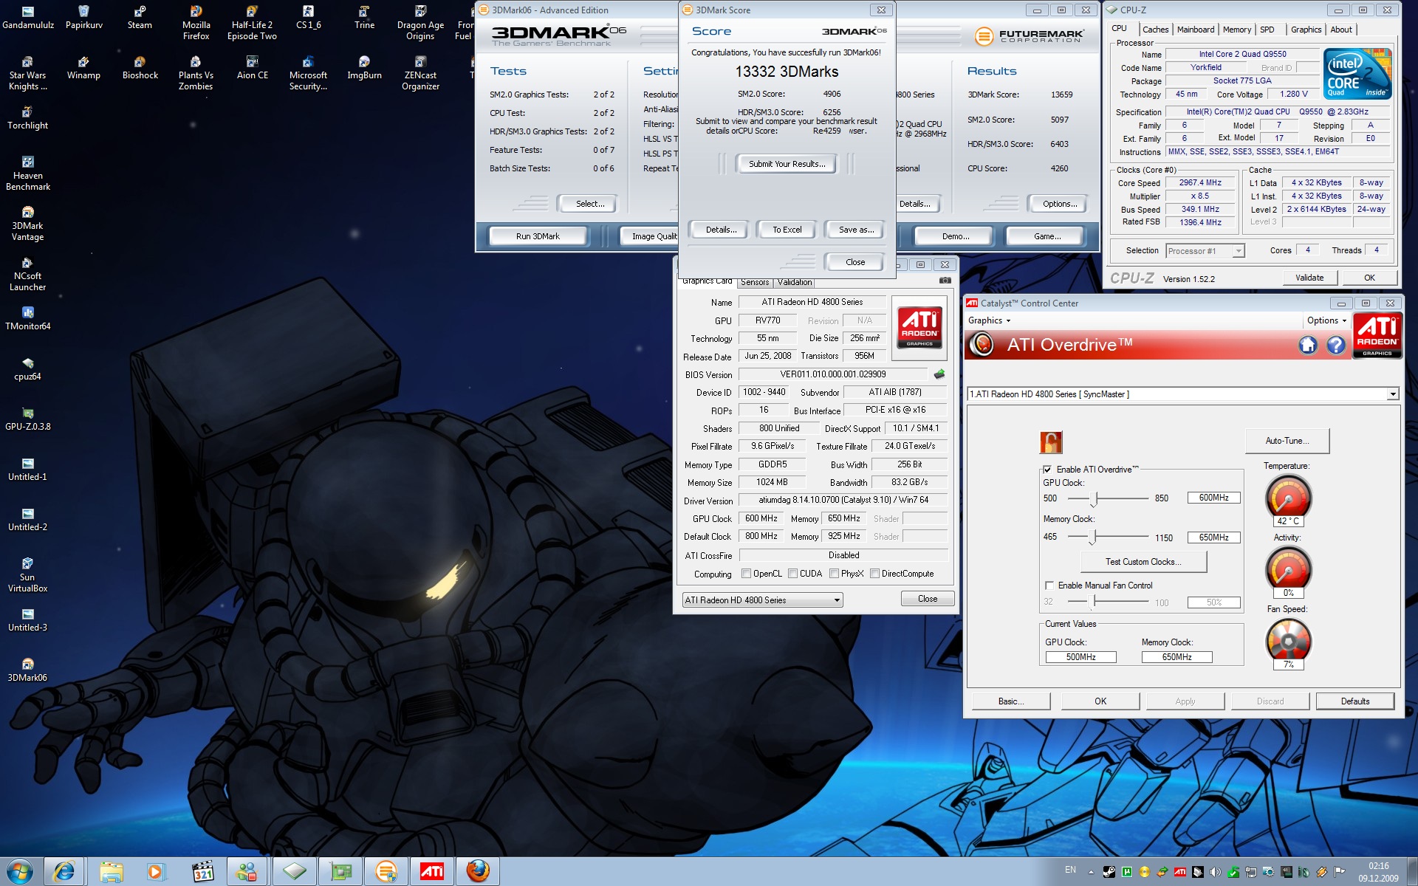Expand the Graphics menu in Catalyst
The height and width of the screenshot is (886, 1418).
[989, 320]
